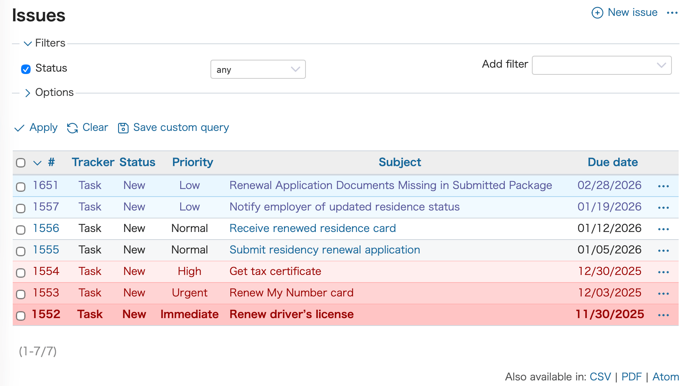Open actions menu for issue 1651

pos(663,186)
